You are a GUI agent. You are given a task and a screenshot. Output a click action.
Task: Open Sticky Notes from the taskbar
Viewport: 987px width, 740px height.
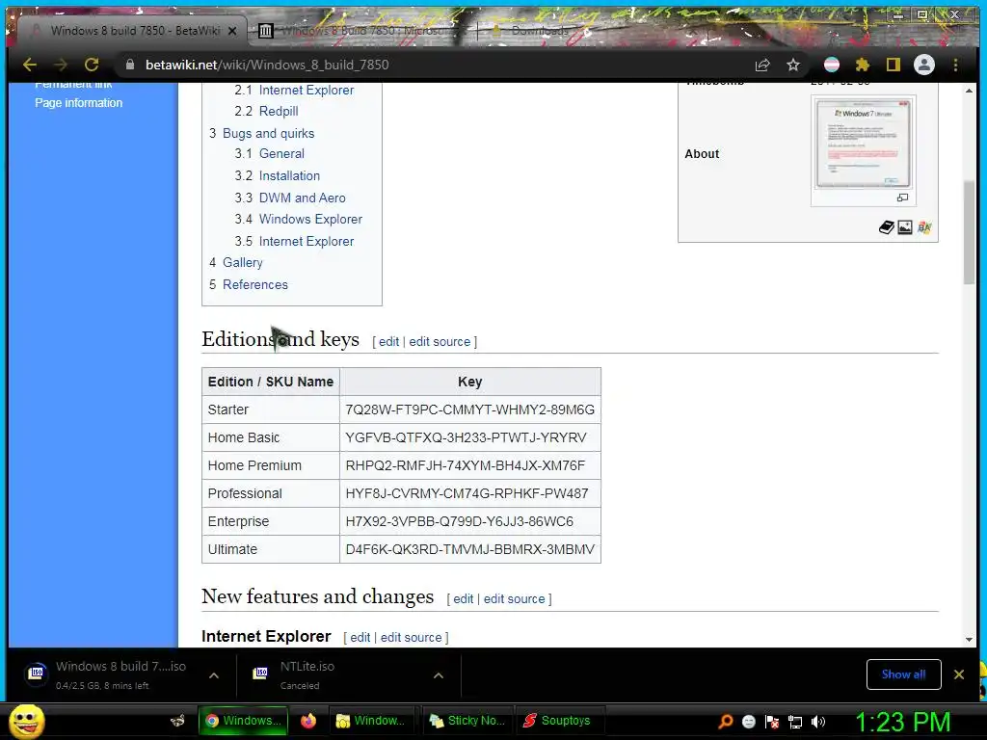[x=467, y=721]
